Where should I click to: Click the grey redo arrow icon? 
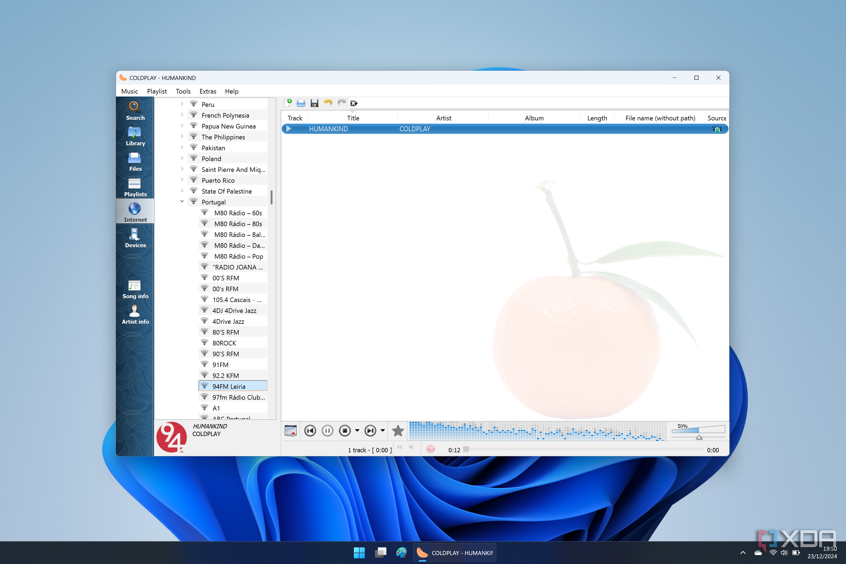(x=341, y=103)
